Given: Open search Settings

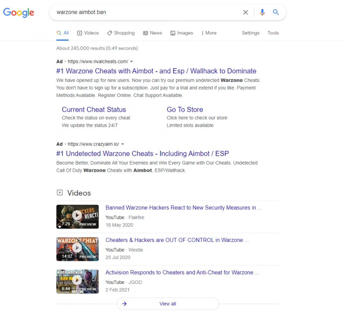Looking at the screenshot, I should [251, 33].
